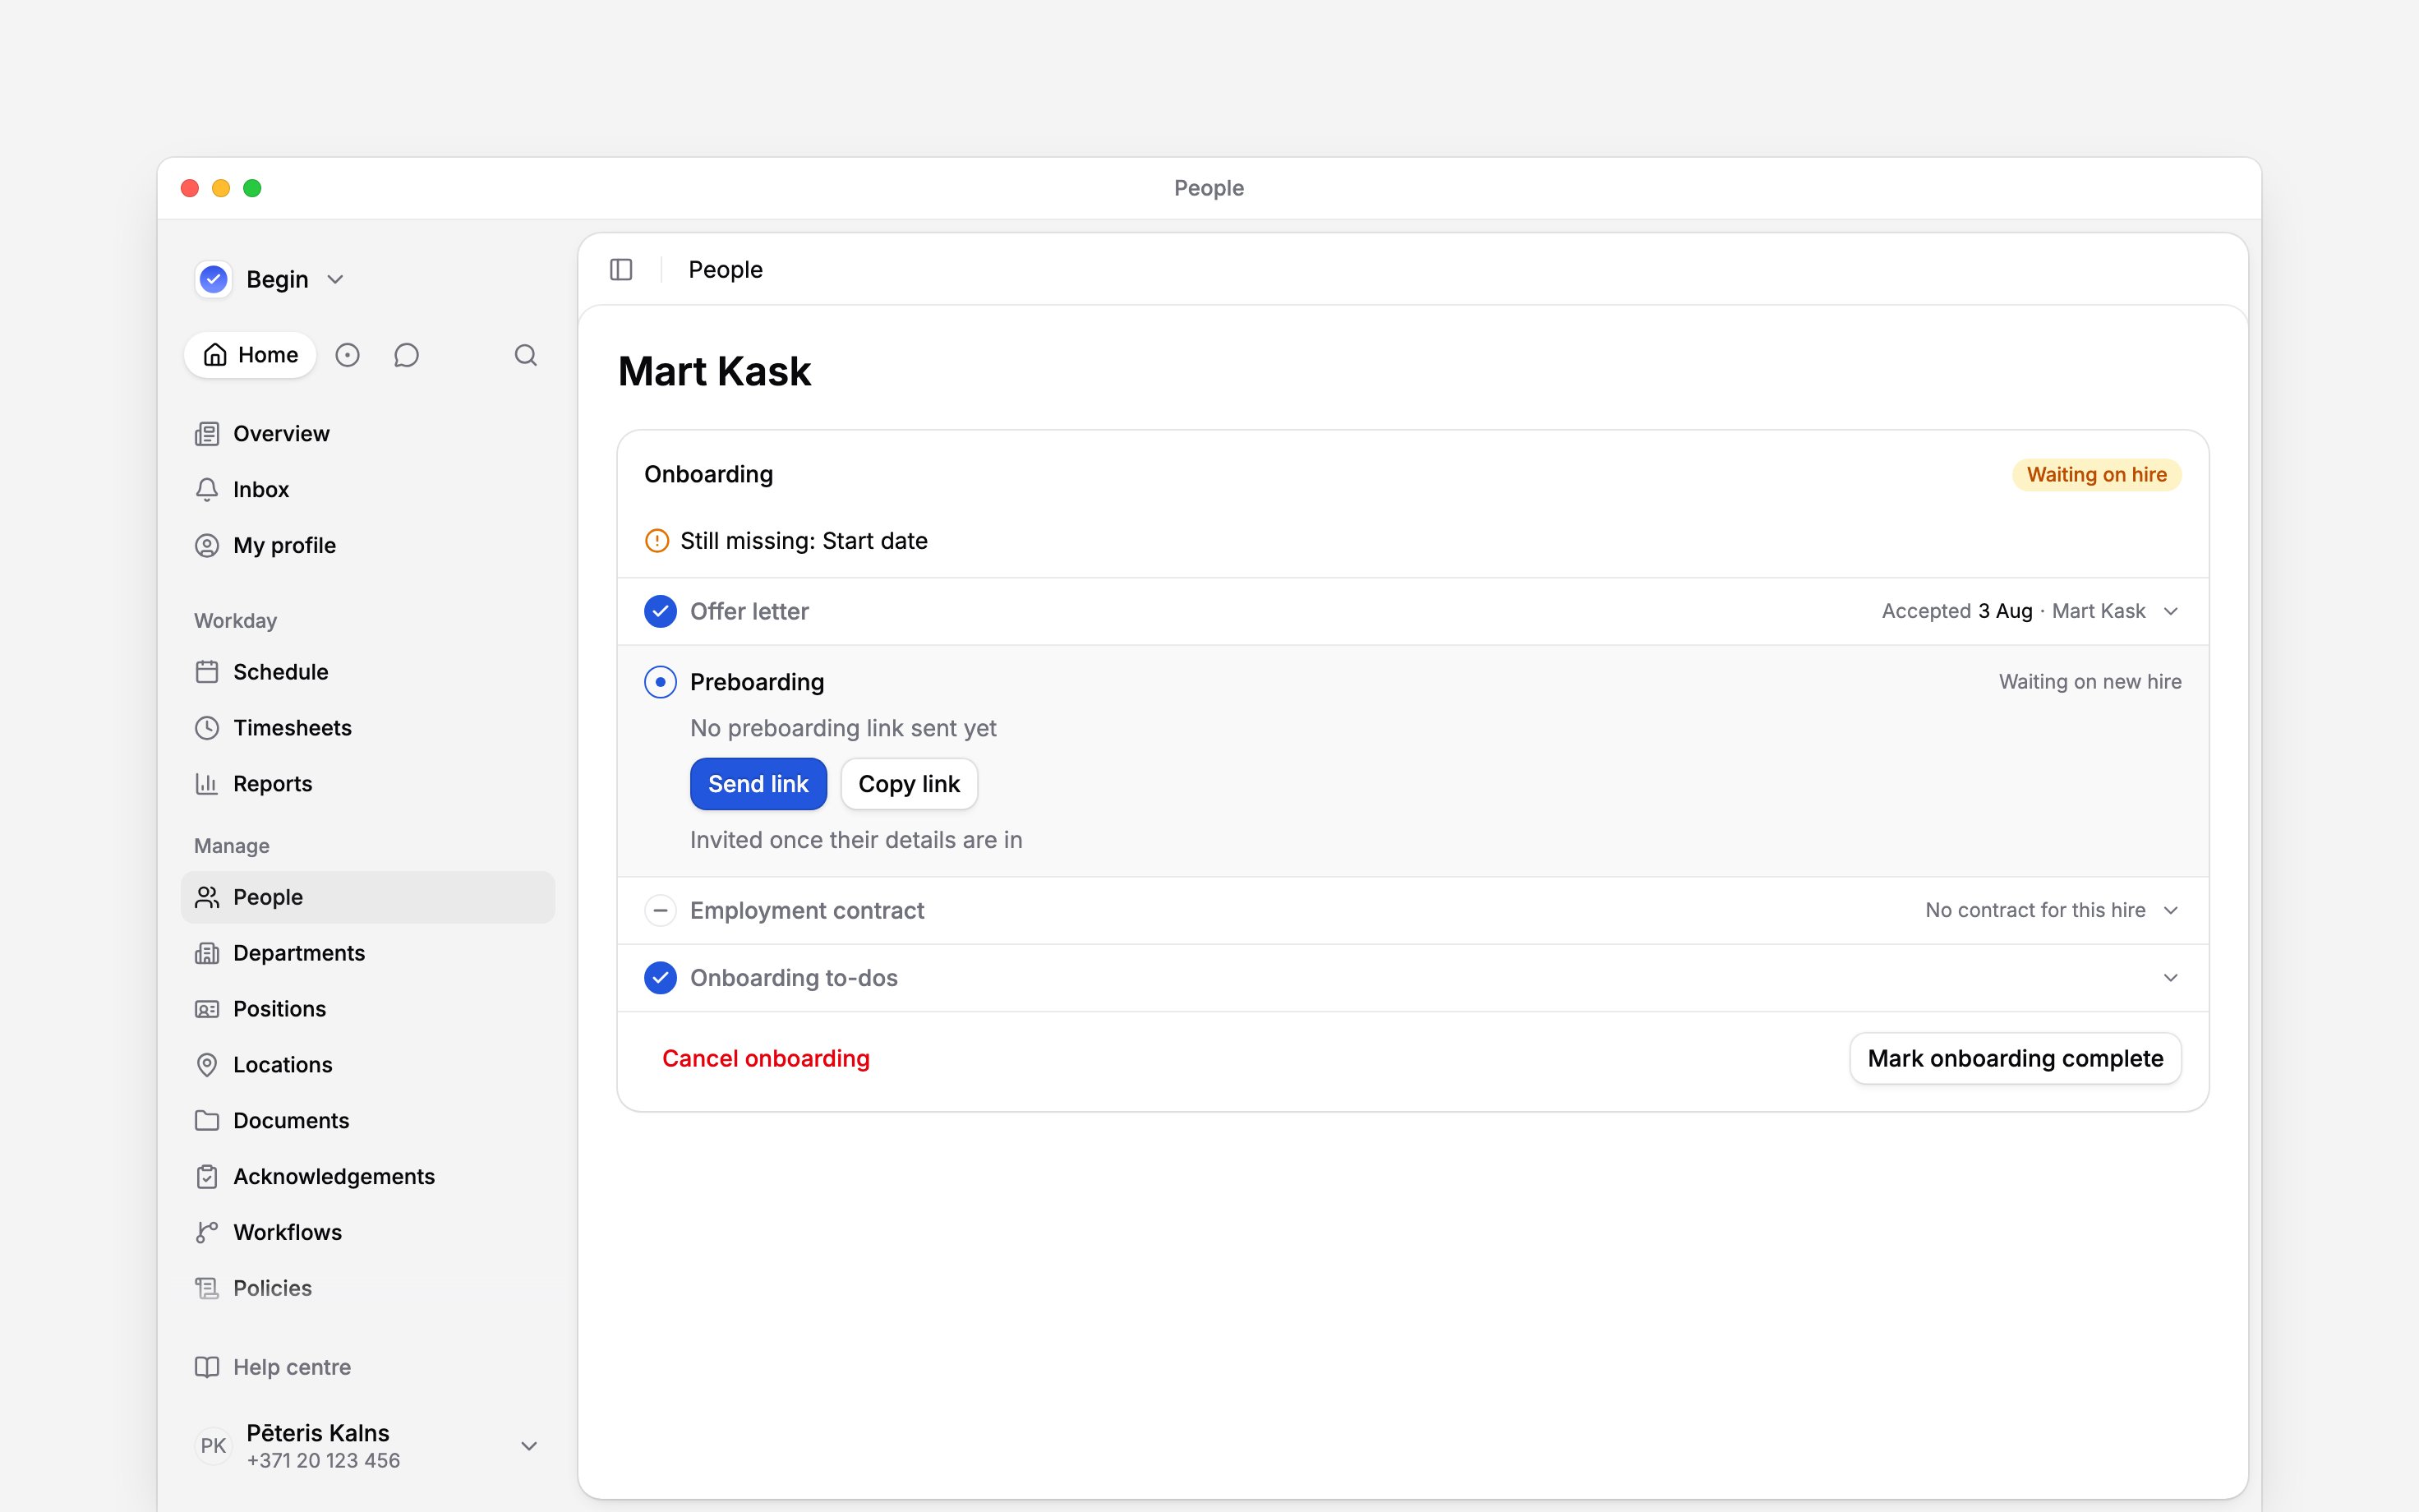2419x1512 pixels.
Task: Click the warning icon beside Still missing
Action: pos(657,541)
